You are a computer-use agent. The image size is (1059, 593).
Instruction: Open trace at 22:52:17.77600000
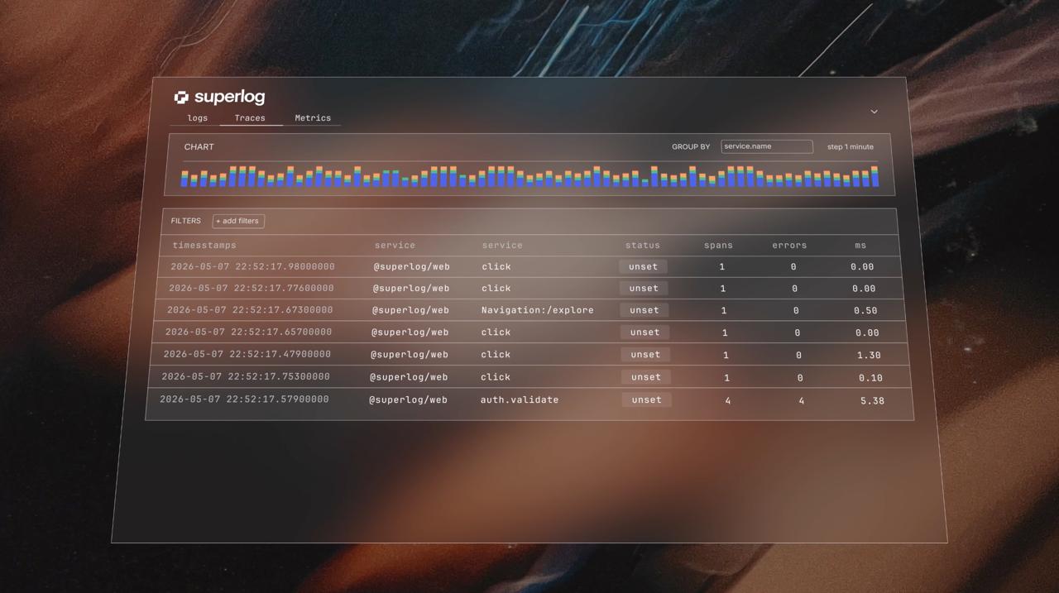[x=530, y=288]
